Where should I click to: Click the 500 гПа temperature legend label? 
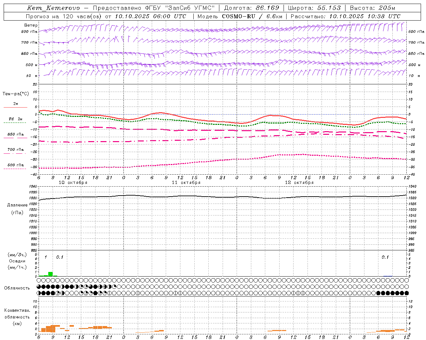pos(16,165)
